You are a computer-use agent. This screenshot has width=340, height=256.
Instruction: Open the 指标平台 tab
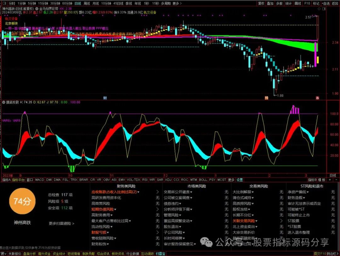(x=19, y=180)
